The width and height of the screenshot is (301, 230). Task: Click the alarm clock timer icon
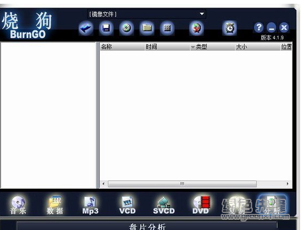230,28
